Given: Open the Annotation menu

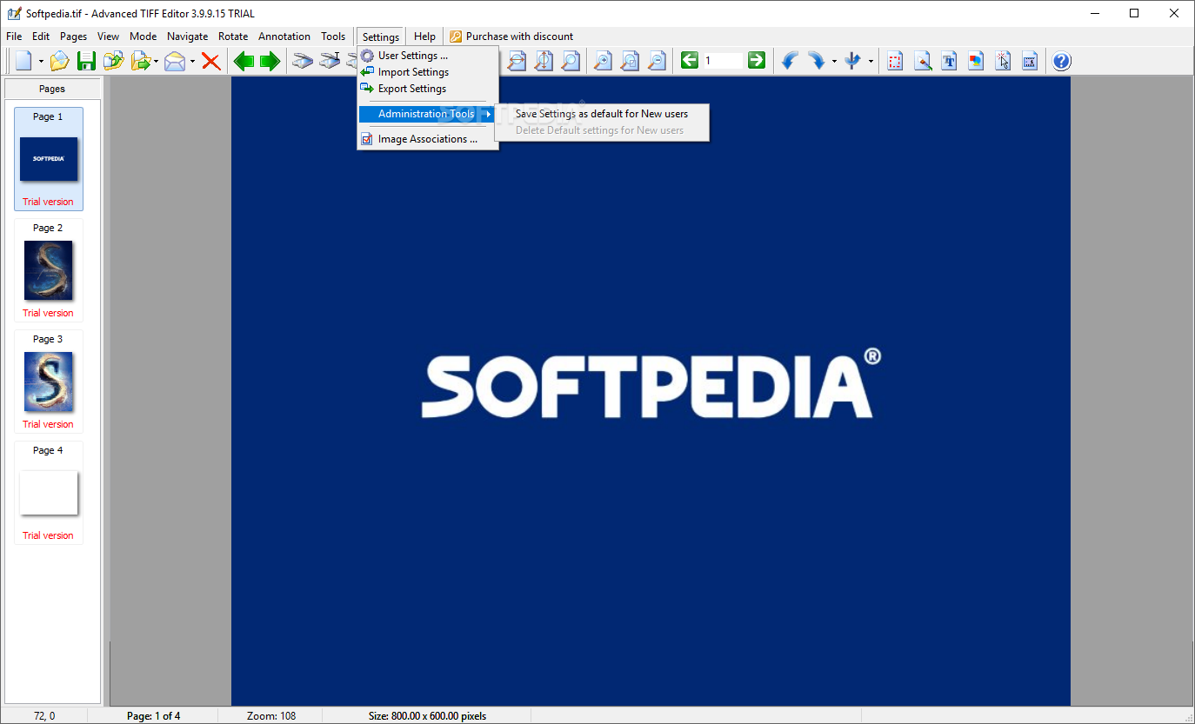Looking at the screenshot, I should [x=284, y=37].
